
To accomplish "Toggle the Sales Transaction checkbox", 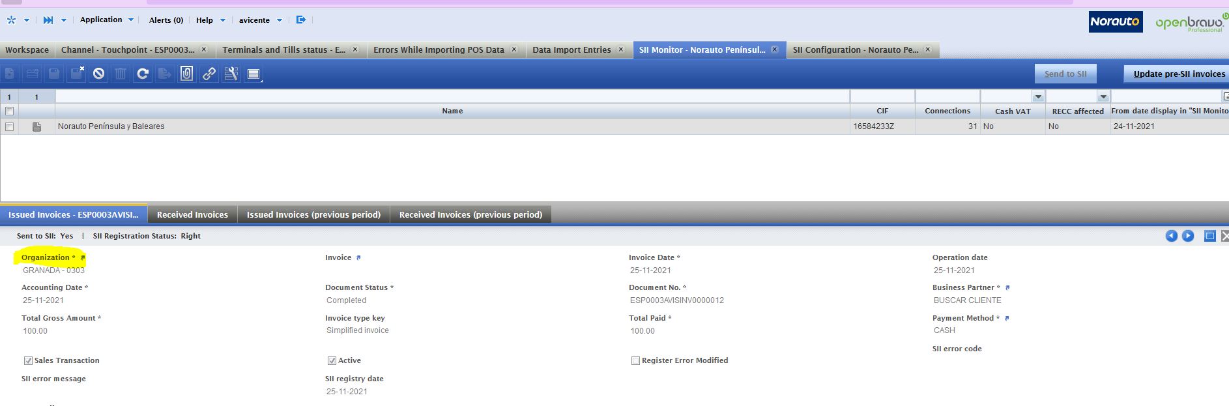I will [x=28, y=360].
